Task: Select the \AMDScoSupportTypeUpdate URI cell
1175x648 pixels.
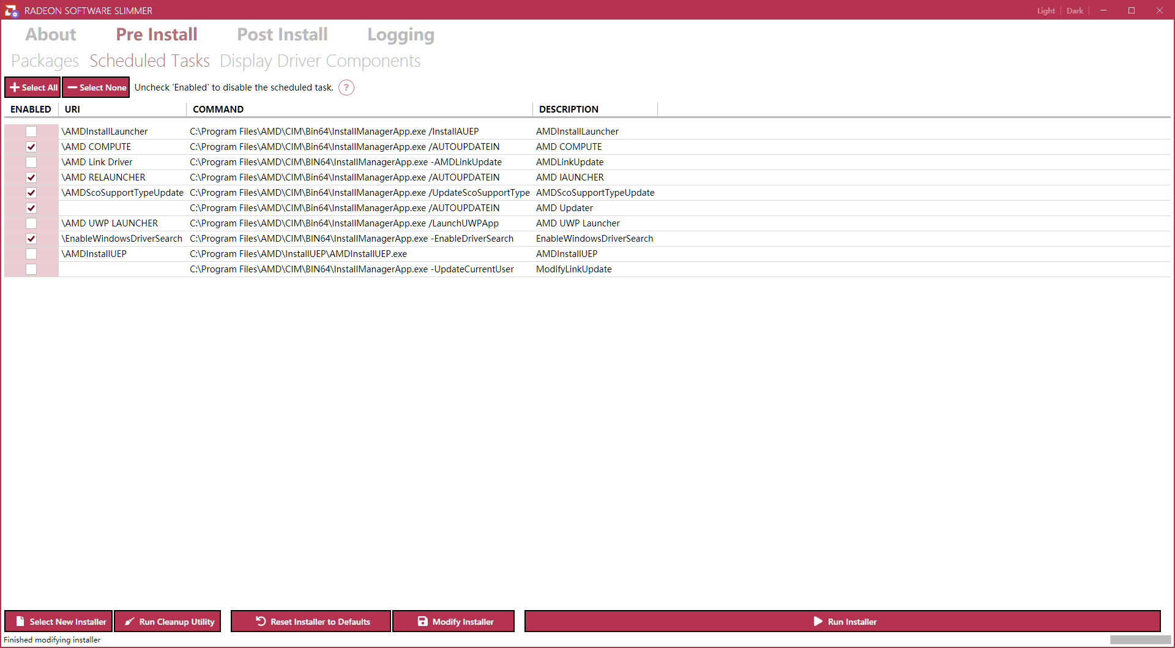Action: 122,193
